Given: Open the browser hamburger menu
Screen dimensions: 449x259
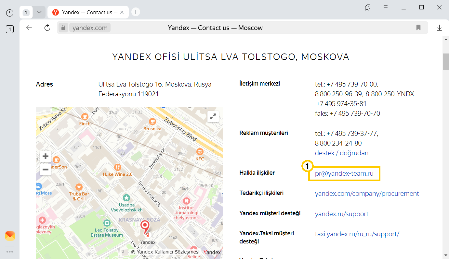Looking at the screenshot, I should (x=385, y=7).
